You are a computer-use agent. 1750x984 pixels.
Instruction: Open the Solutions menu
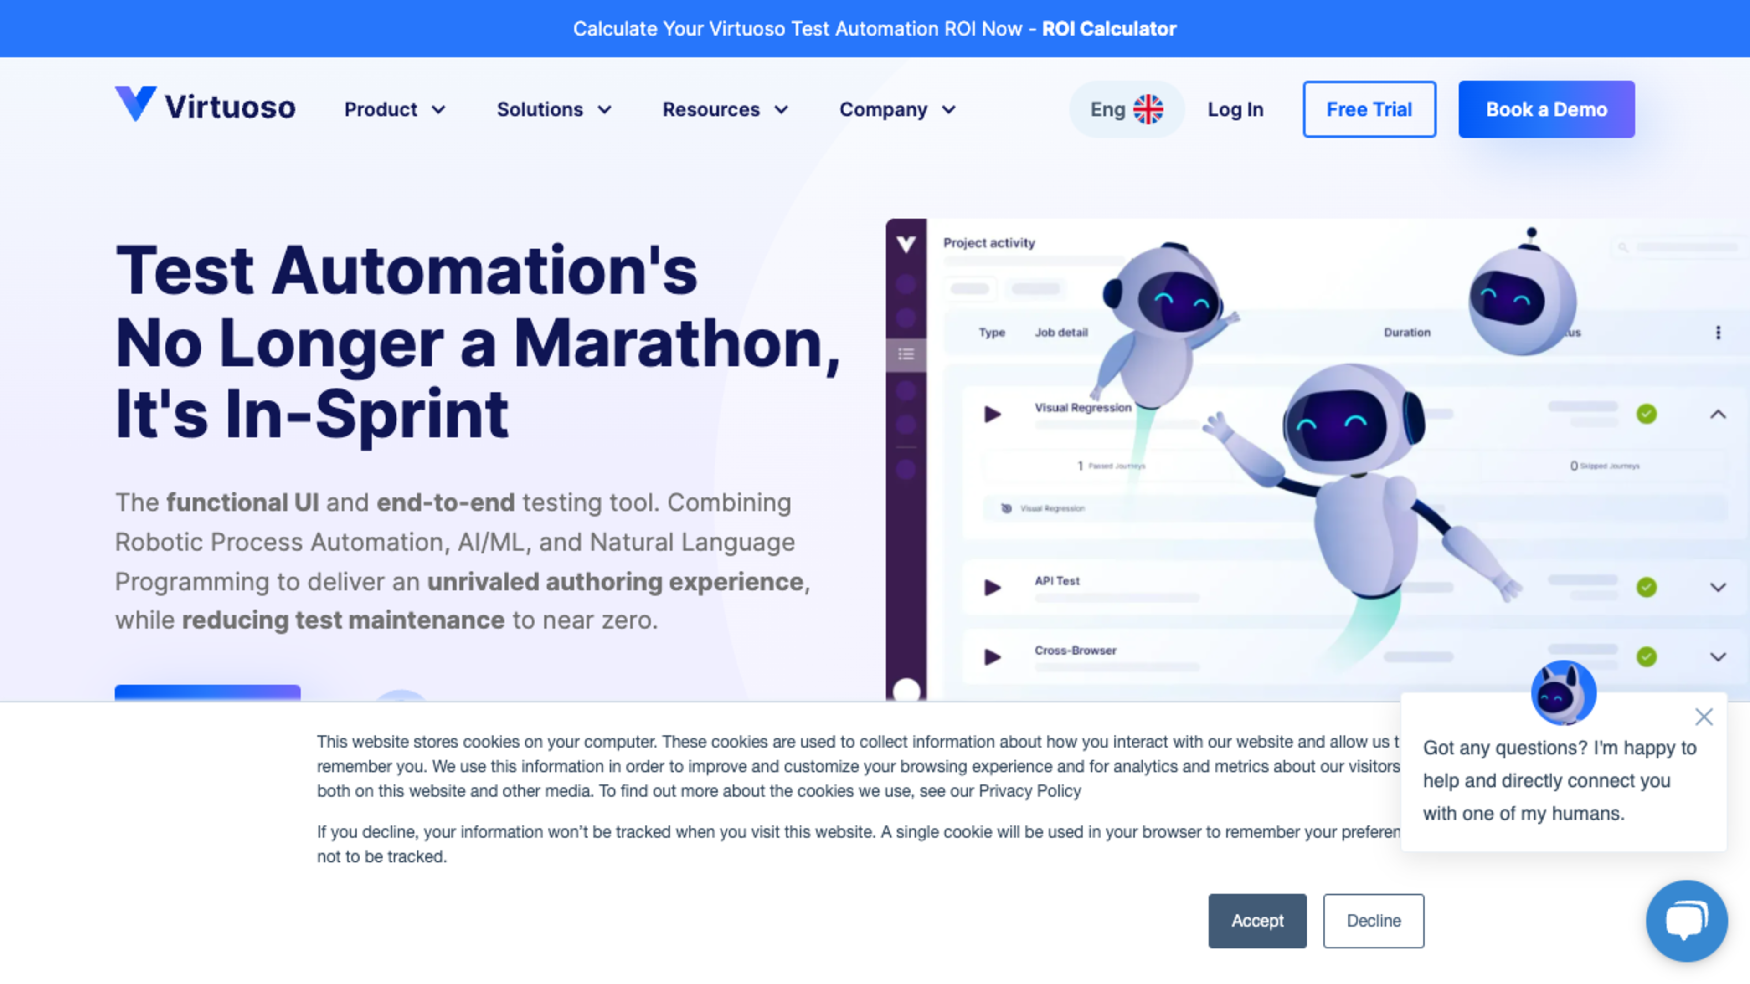point(554,109)
